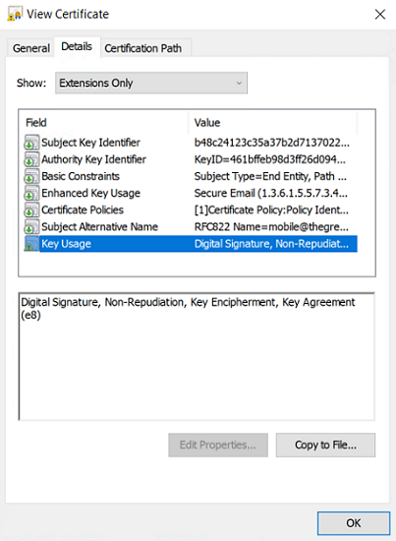Click the Certificate Policies extension icon
This screenshot has height=541, width=396.
click(x=31, y=210)
